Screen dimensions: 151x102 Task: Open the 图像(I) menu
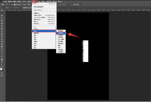(15, 2)
